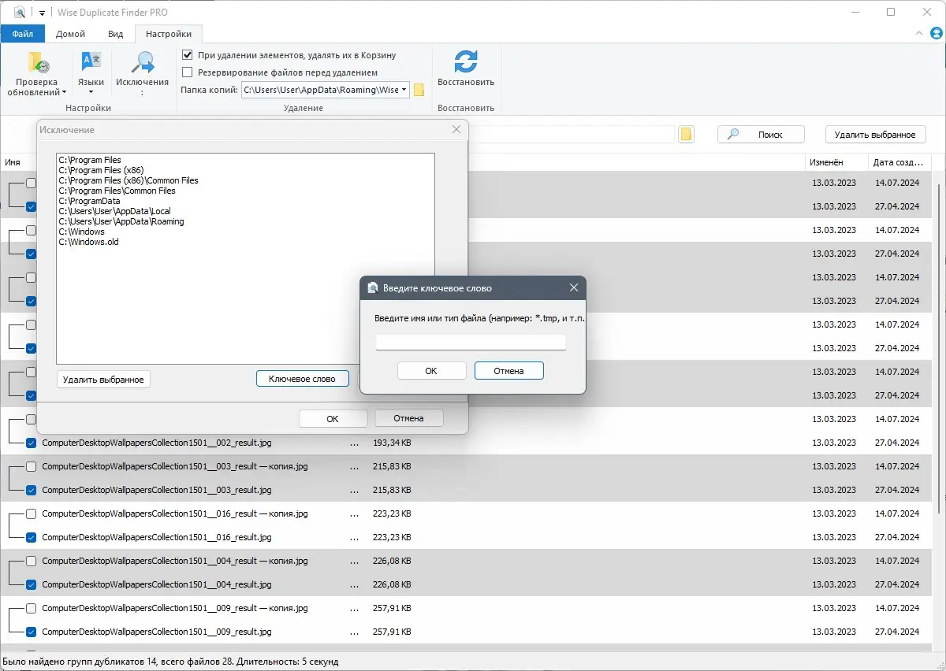The height and width of the screenshot is (671, 946).
Task: Click the Восстановить refresh arrows icon
Action: pyautogui.click(x=466, y=62)
